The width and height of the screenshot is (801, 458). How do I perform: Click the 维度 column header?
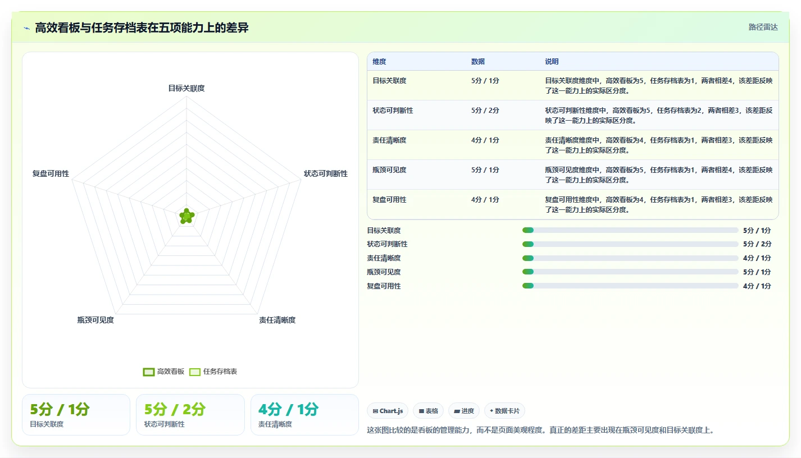click(379, 62)
